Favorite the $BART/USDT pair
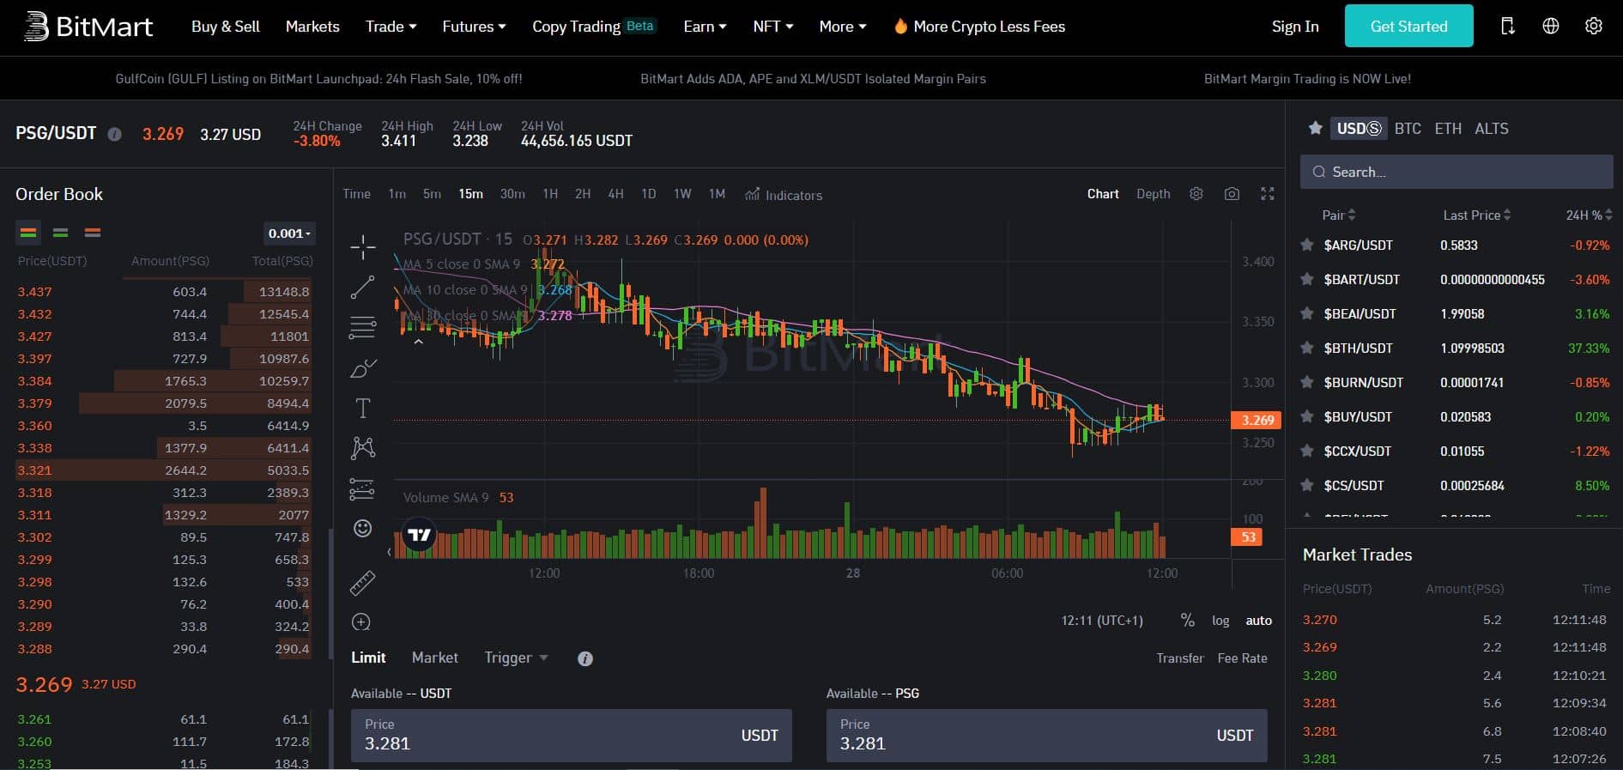 tap(1307, 279)
